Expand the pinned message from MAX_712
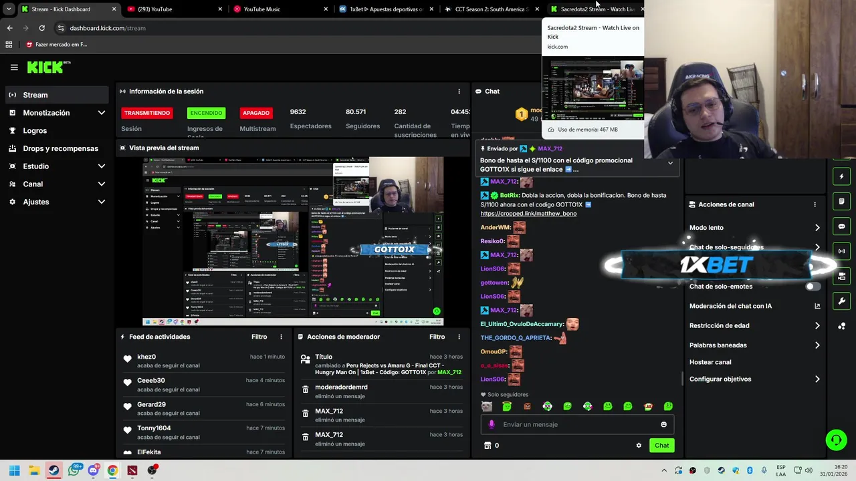This screenshot has width=856, height=481. (x=670, y=163)
